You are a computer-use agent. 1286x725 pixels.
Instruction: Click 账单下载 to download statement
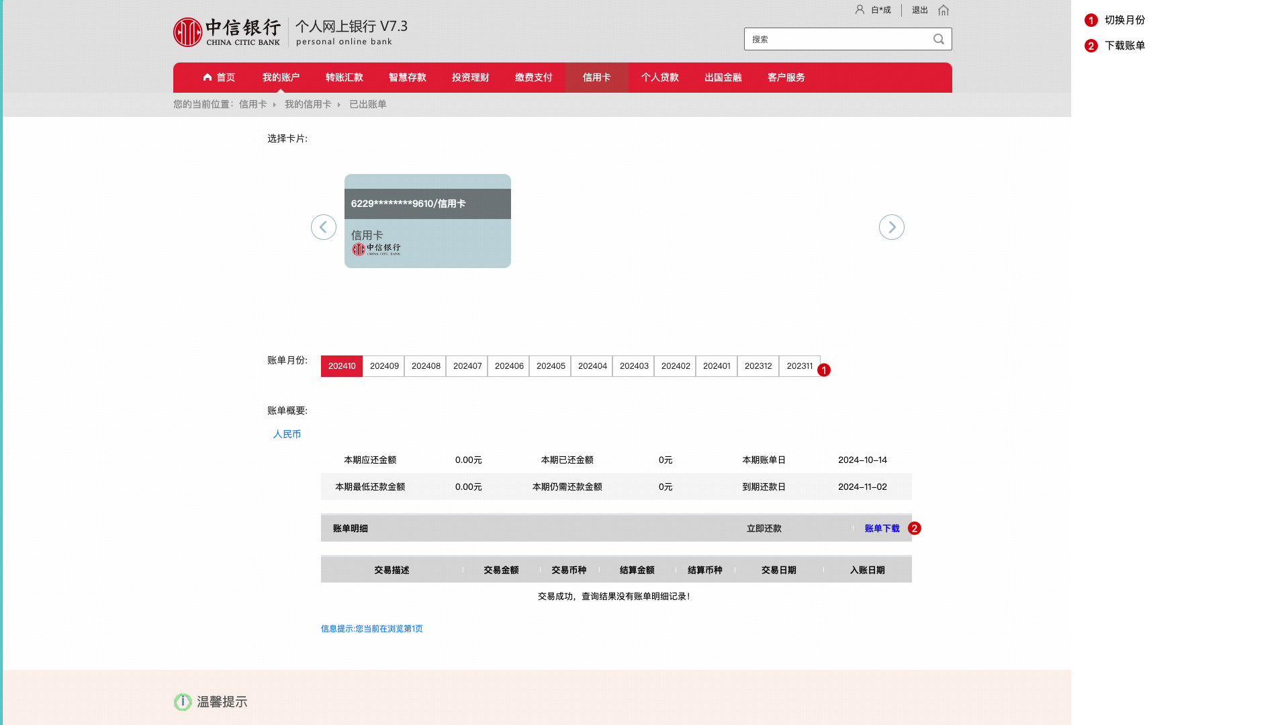(882, 529)
